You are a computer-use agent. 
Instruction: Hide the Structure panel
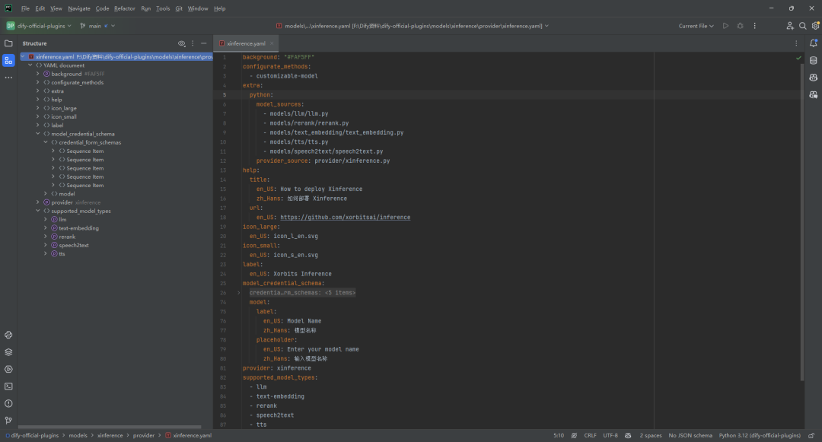click(204, 43)
